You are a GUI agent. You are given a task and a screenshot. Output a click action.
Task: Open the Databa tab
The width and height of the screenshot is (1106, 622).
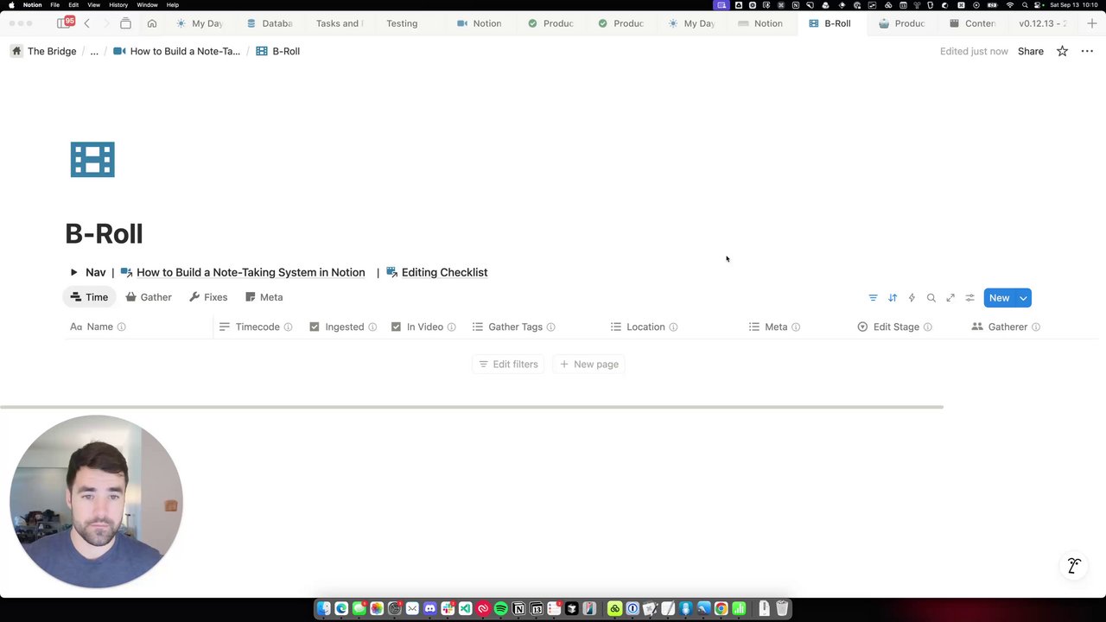(x=270, y=23)
